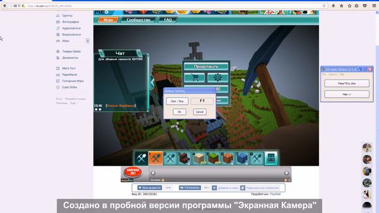Click Добавить в меню button
Viewport: 379px width, 213px height.
[226, 188]
